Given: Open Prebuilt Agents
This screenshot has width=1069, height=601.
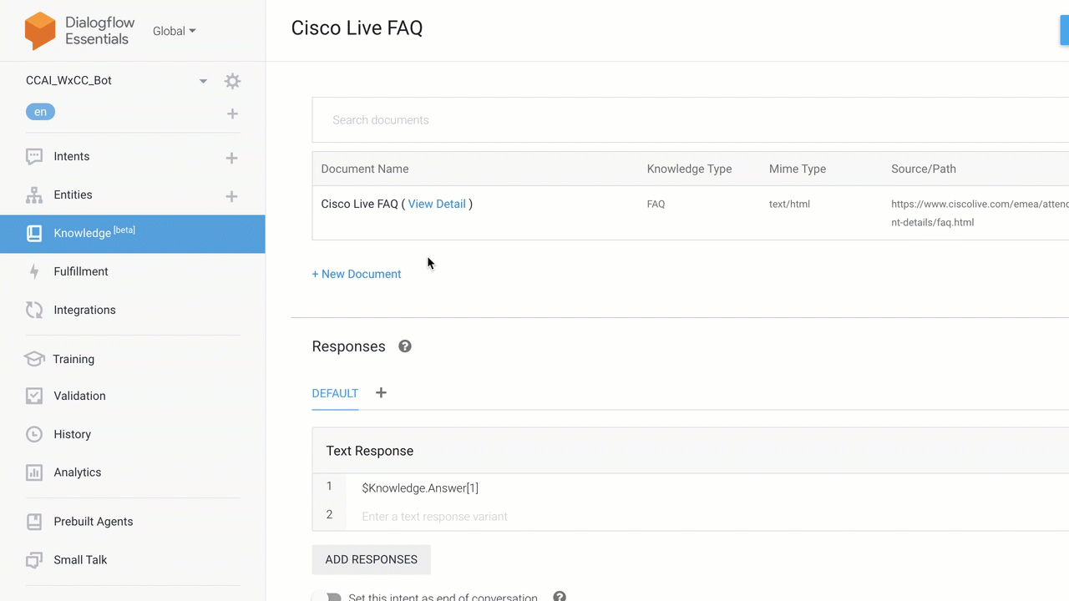Looking at the screenshot, I should click(94, 522).
